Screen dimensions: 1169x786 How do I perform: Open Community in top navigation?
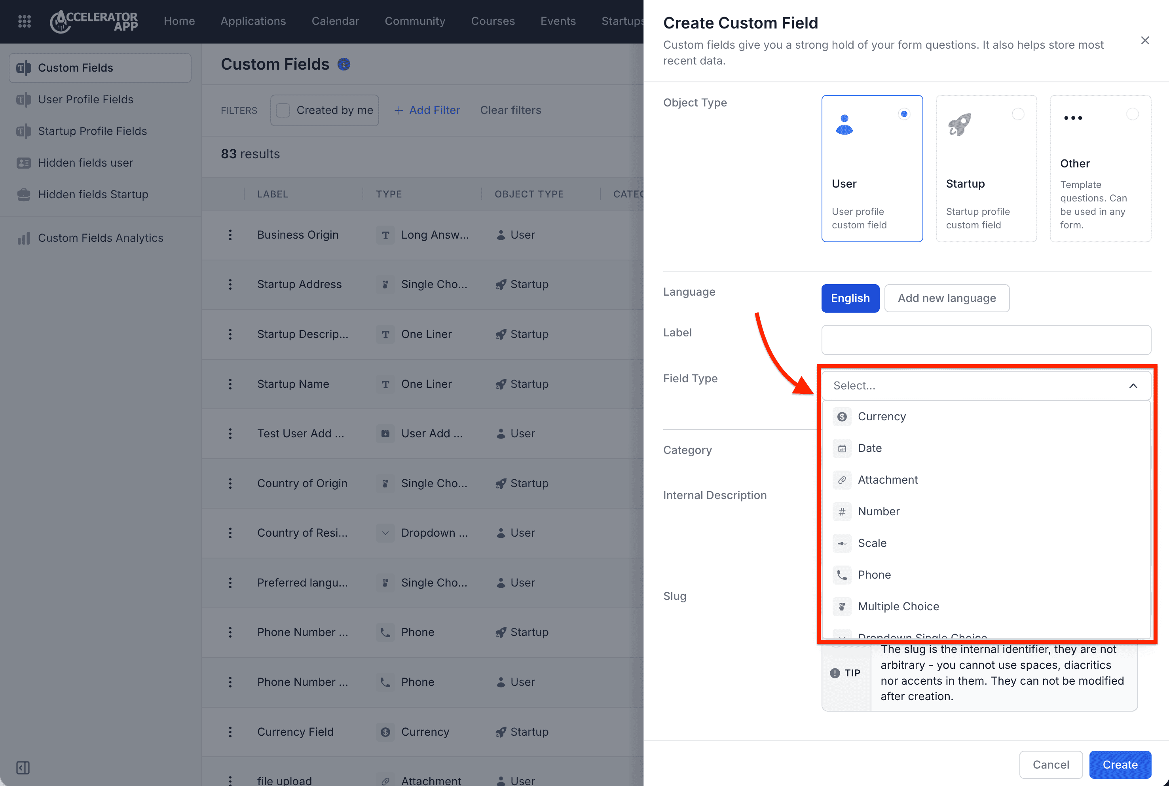tap(415, 21)
